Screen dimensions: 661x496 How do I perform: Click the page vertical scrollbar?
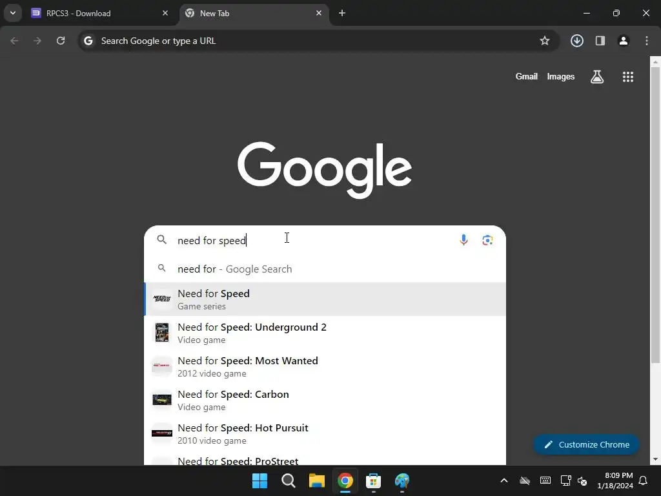tap(655, 214)
